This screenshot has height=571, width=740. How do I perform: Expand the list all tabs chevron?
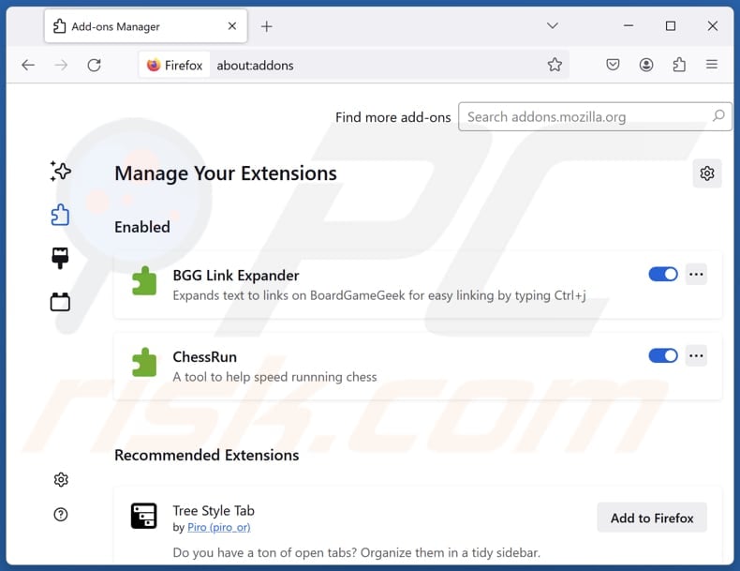(553, 26)
